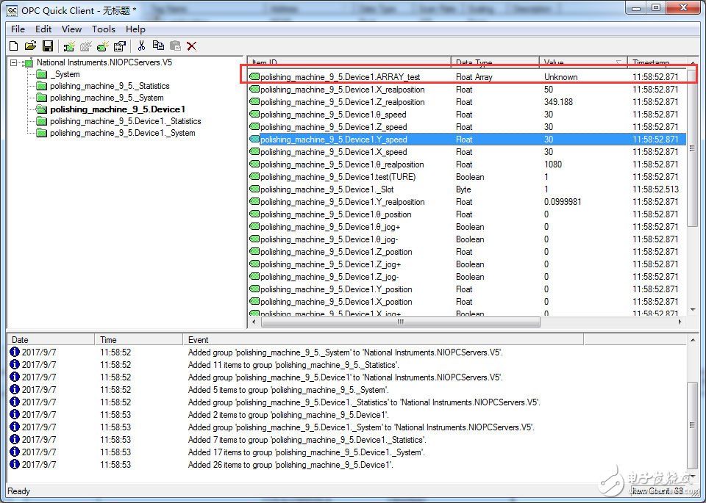Click the item list horizontal scrollbar thumb

(400, 322)
